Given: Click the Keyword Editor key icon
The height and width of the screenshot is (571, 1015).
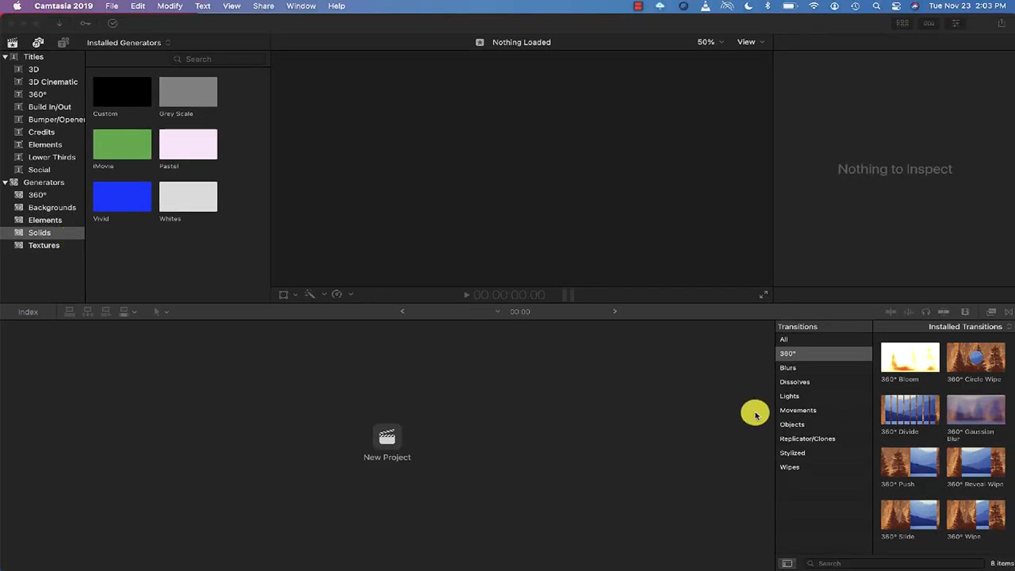Looking at the screenshot, I should click(85, 23).
